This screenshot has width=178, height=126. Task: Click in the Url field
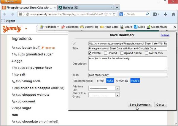[x=128, y=44]
